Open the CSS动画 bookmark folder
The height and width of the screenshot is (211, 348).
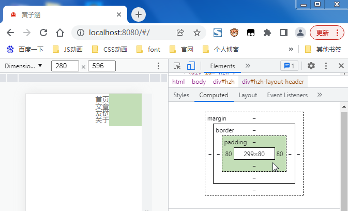point(110,49)
